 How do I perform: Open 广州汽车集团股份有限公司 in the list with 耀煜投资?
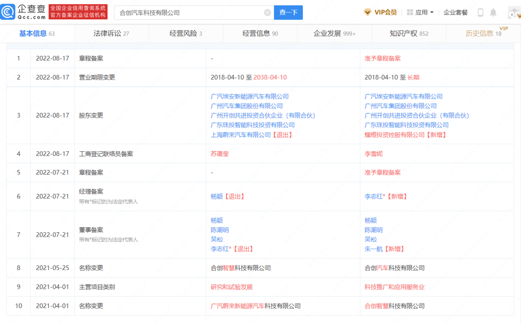click(400, 106)
